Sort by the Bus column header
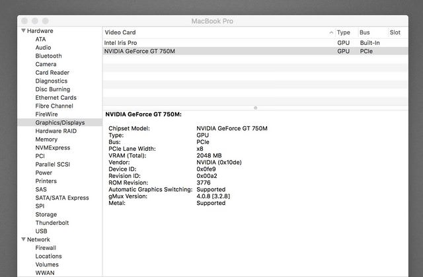 tap(364, 32)
